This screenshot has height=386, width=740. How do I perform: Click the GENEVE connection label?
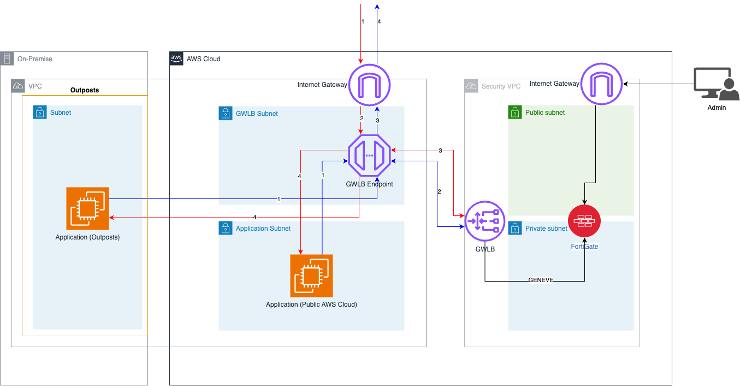540,279
